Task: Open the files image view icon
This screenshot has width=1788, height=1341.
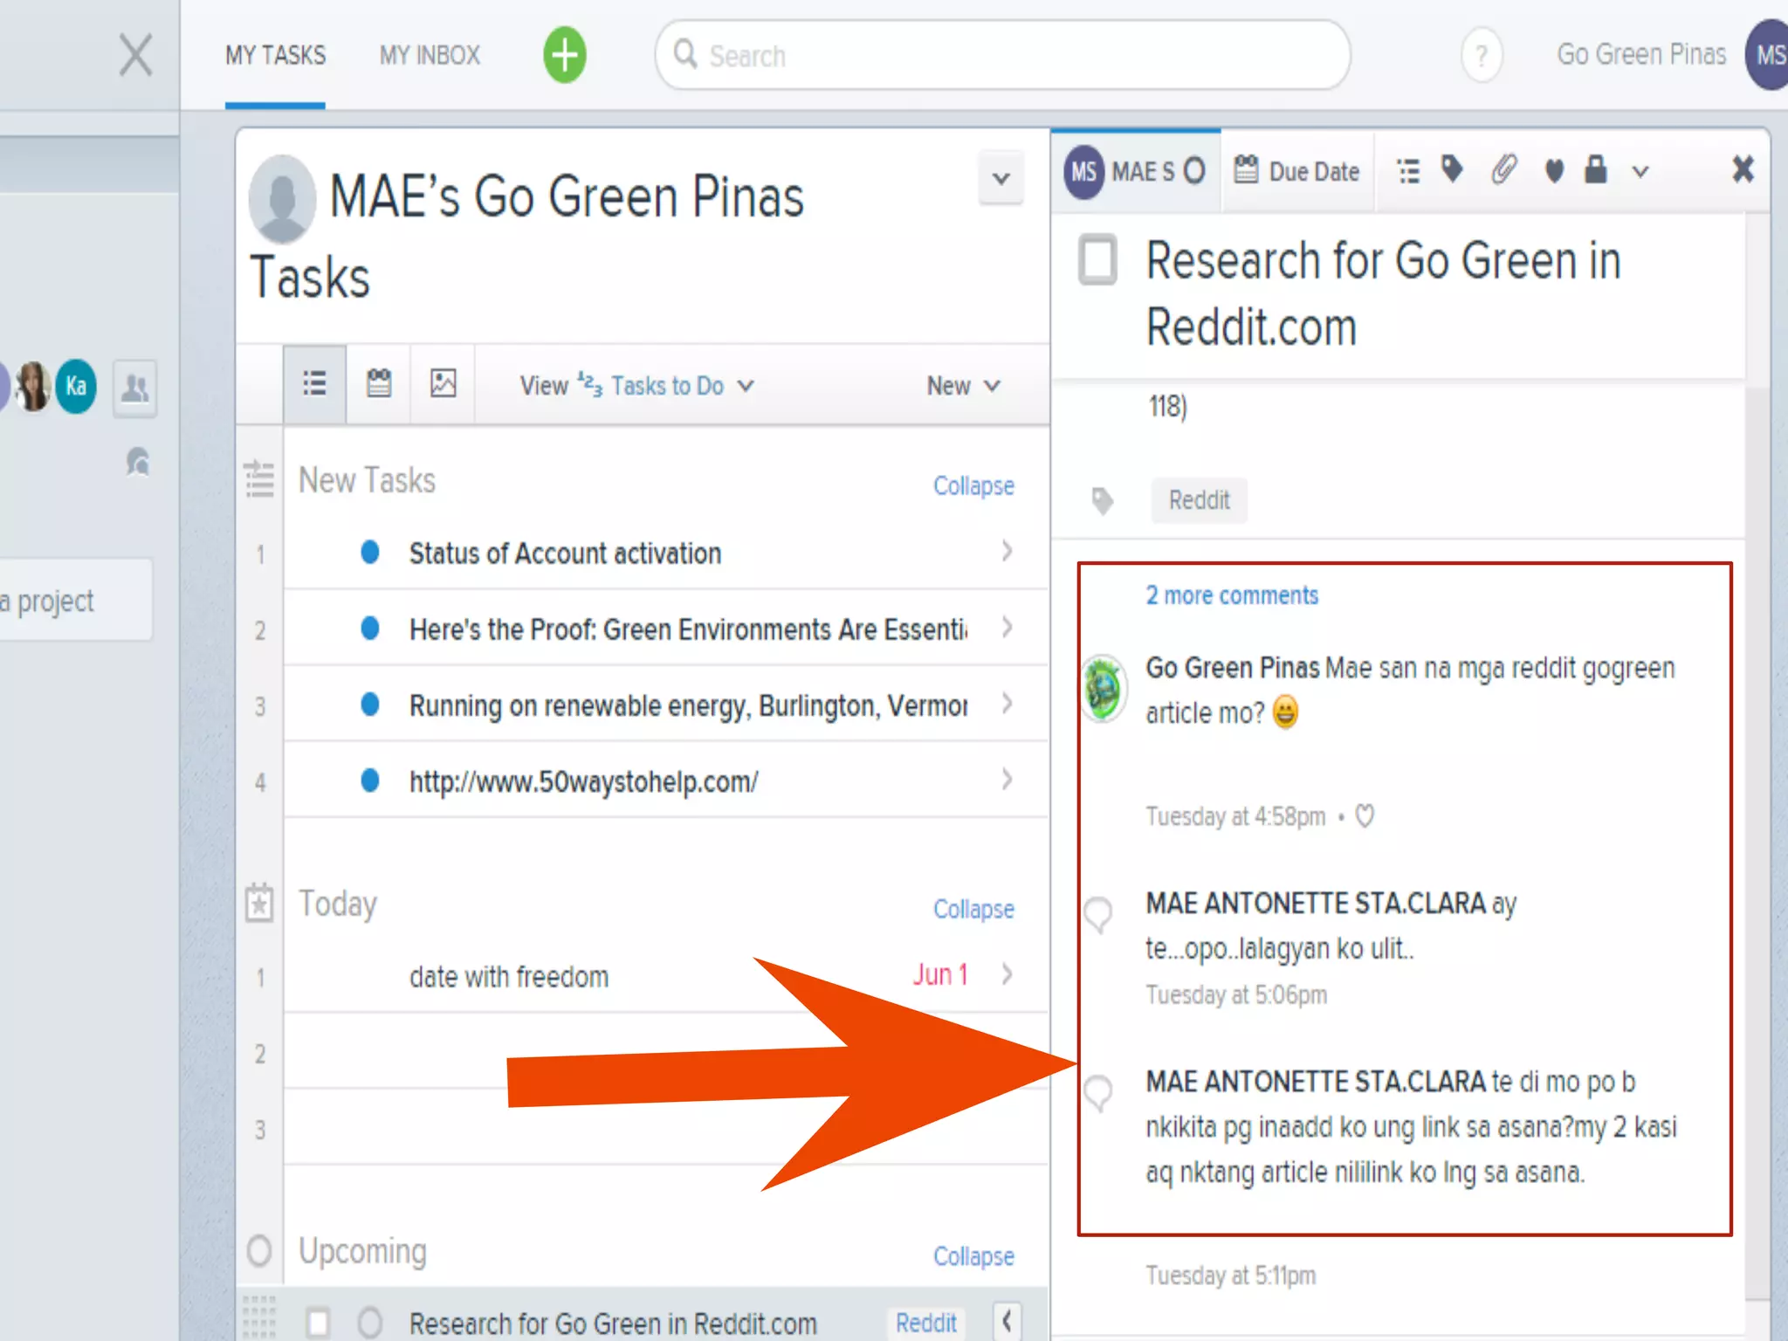Action: [443, 384]
